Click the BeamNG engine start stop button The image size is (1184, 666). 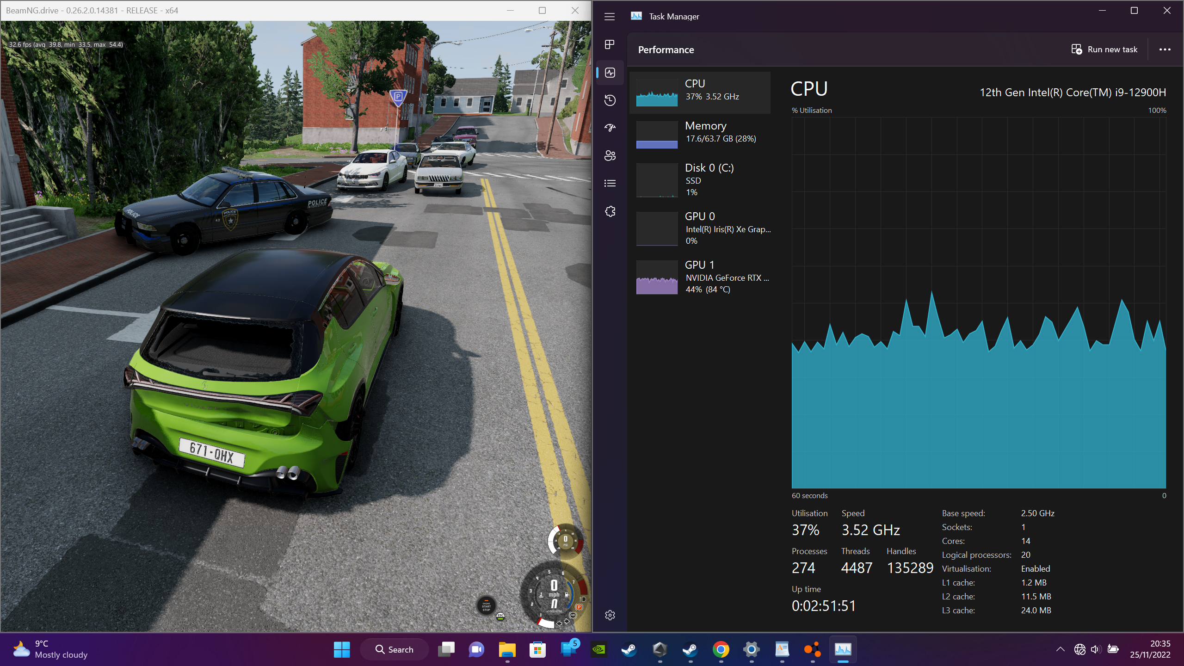pyautogui.click(x=486, y=605)
